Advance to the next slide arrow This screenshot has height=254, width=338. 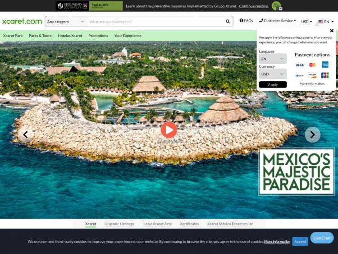[312, 134]
